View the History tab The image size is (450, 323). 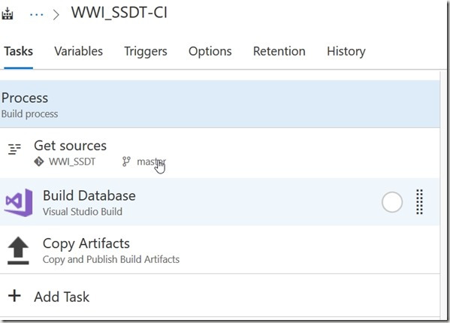click(346, 52)
